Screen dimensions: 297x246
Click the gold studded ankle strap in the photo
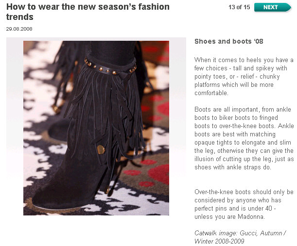[110, 68]
